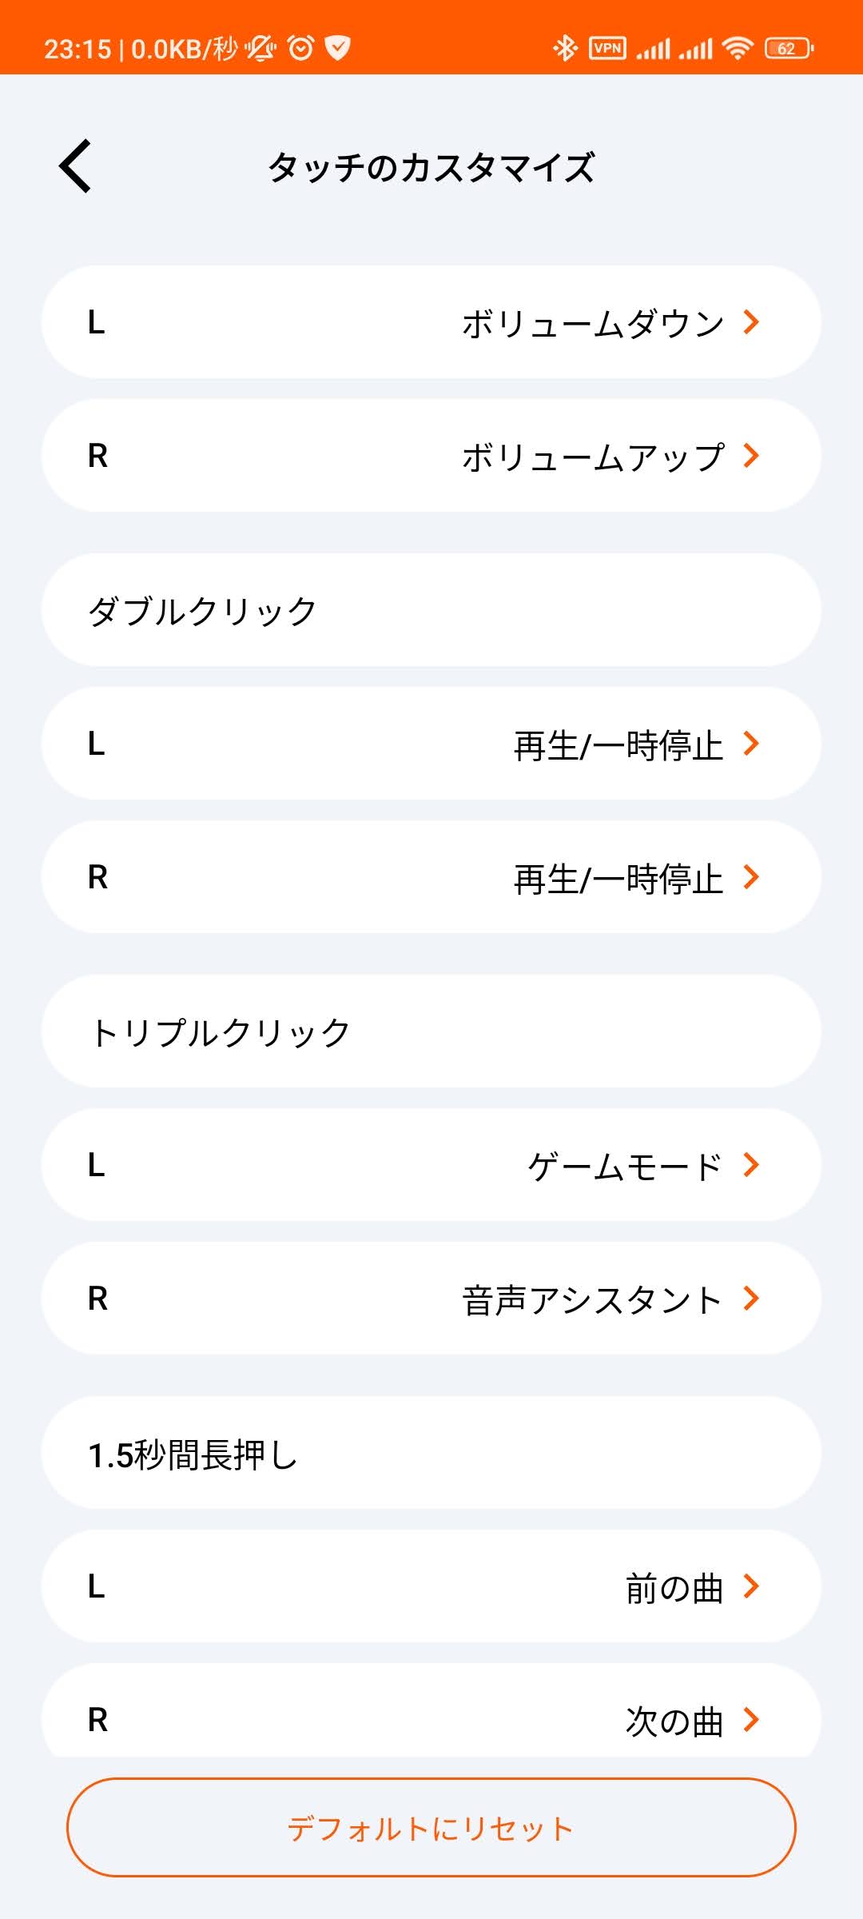The width and height of the screenshot is (863, 1919).
Task: Tap the shield icon in status bar
Action: coord(338,48)
